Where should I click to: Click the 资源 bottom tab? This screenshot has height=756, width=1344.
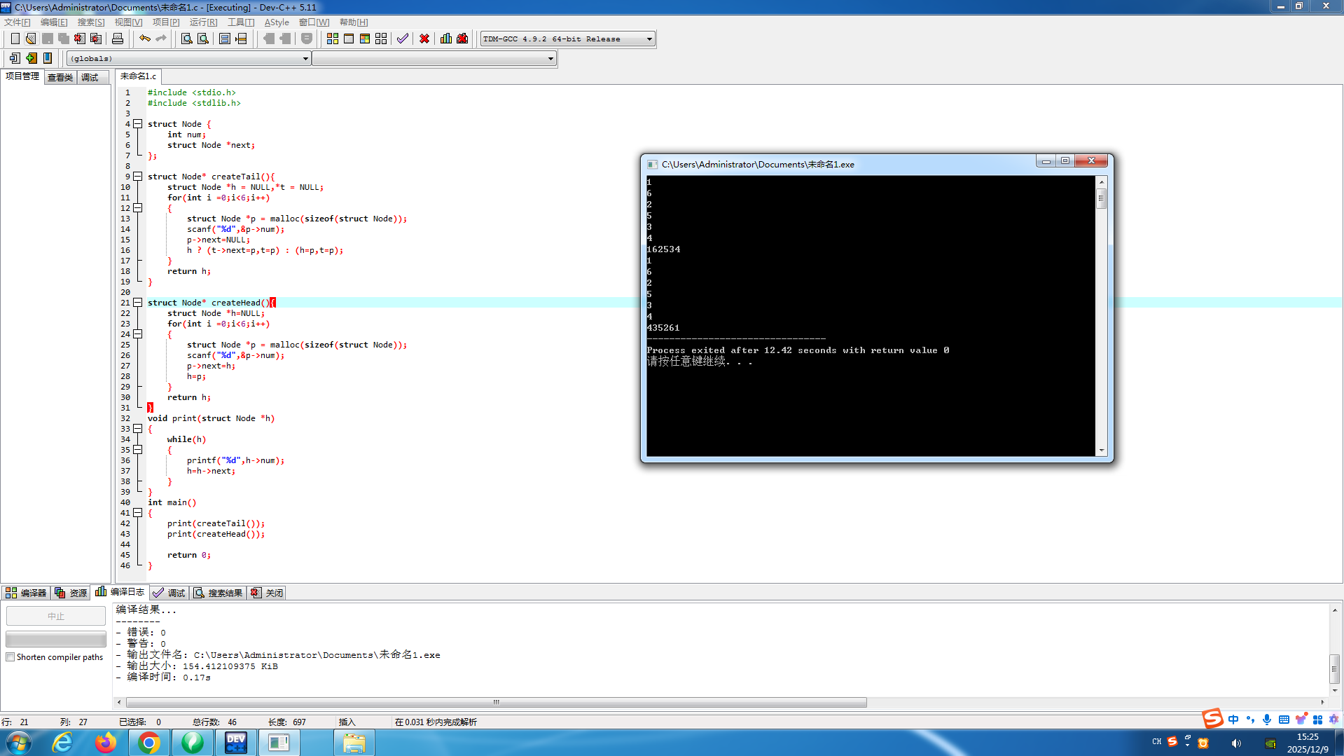(x=71, y=593)
